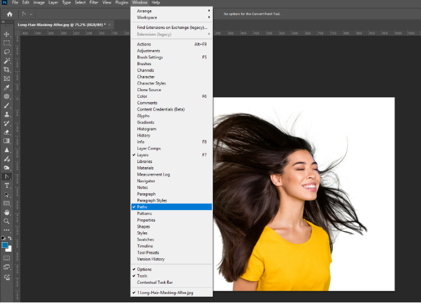421x303 pixels.
Task: Toggle the Tools panel visibility
Action: tap(171, 276)
